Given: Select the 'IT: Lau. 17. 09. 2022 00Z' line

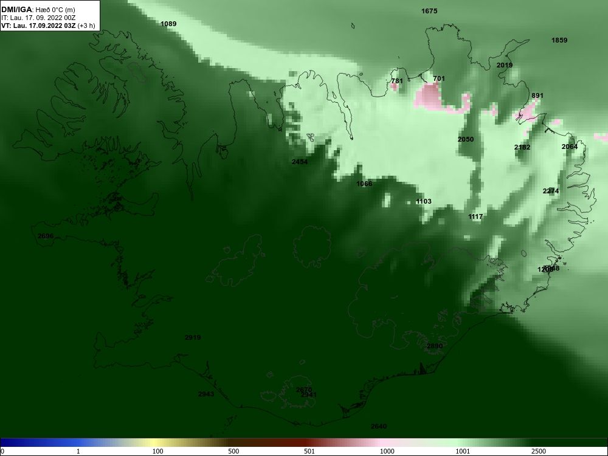Looking at the screenshot, I should click(x=38, y=18).
